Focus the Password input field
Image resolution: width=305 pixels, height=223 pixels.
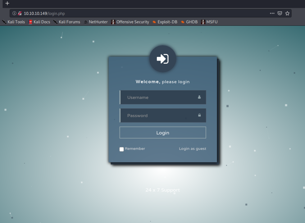[160, 116]
